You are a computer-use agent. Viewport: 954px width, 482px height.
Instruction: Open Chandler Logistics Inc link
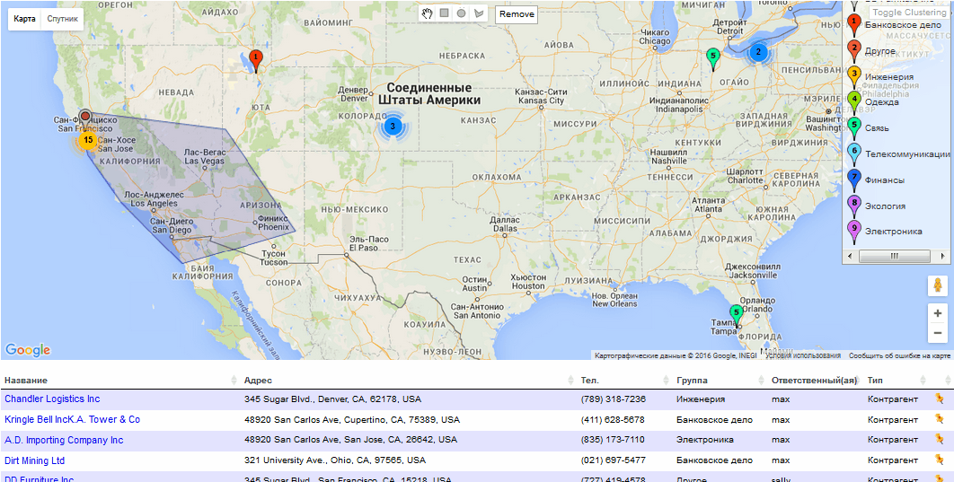[x=52, y=399]
